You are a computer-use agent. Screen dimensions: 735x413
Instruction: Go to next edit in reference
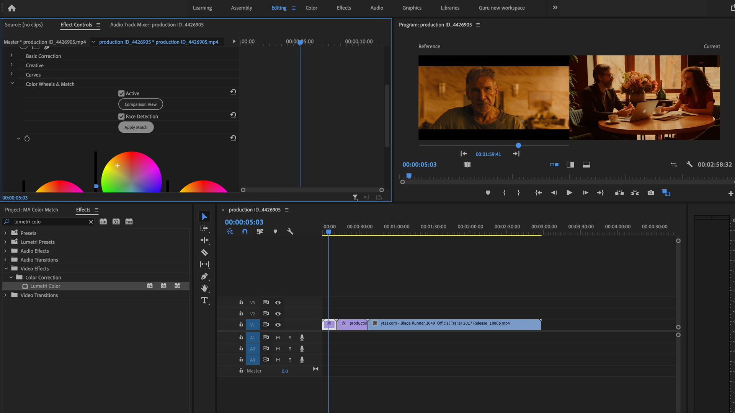click(516, 154)
